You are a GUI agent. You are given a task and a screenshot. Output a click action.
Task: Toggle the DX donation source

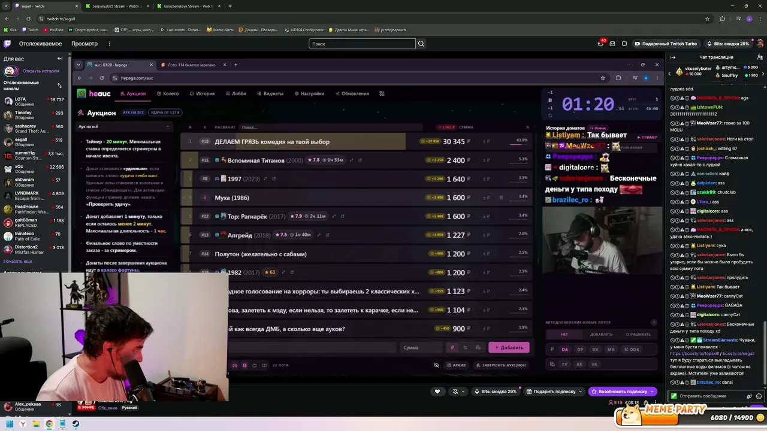[595, 350]
